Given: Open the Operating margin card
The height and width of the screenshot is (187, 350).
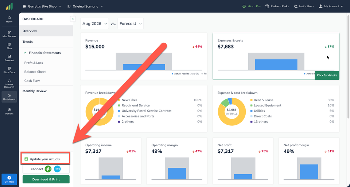Looking at the screenshot, I should coord(177,161).
